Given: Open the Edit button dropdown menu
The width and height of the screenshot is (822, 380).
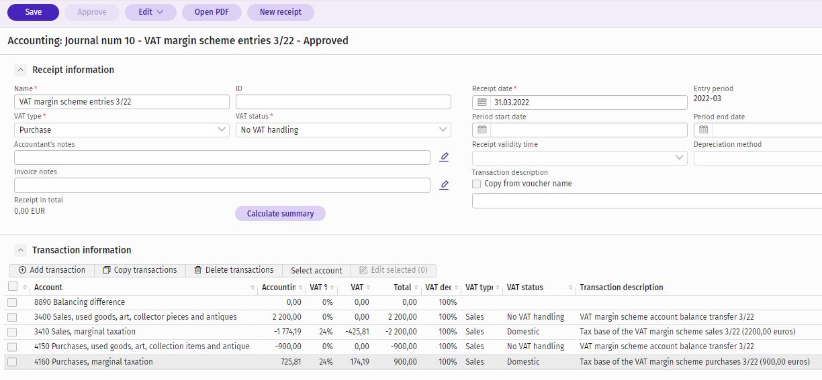Looking at the screenshot, I should (150, 12).
